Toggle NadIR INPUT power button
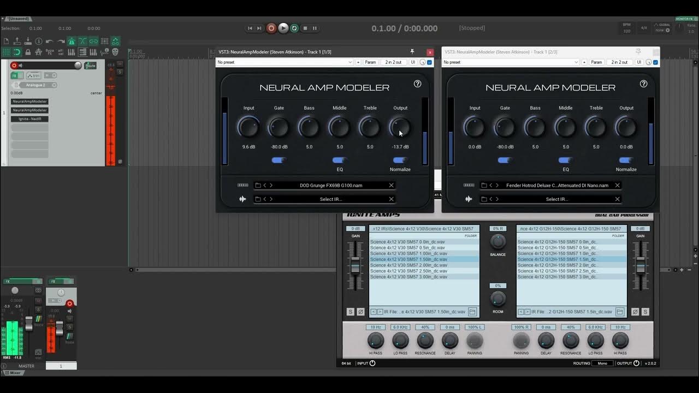Viewport: 699px width, 393px height. [372, 363]
